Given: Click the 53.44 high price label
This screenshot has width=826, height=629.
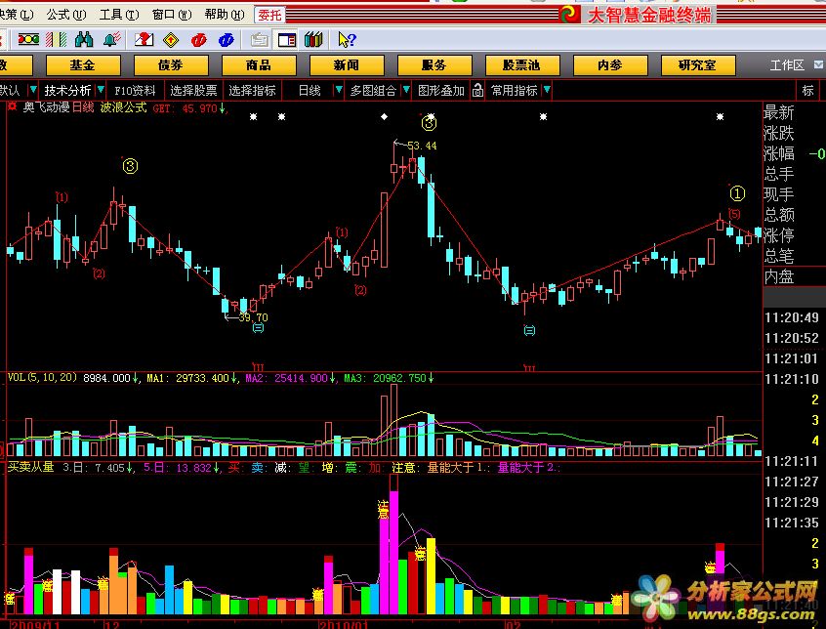Looking at the screenshot, I should pos(422,146).
